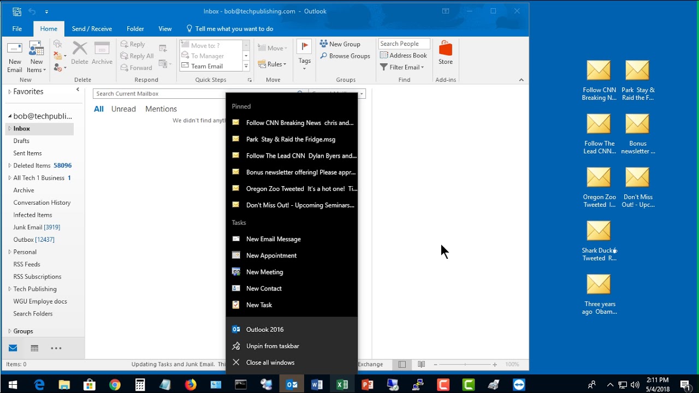The image size is (699, 393).
Task: Select the Mail envelope icon in navigation bar
Action: click(x=12, y=348)
